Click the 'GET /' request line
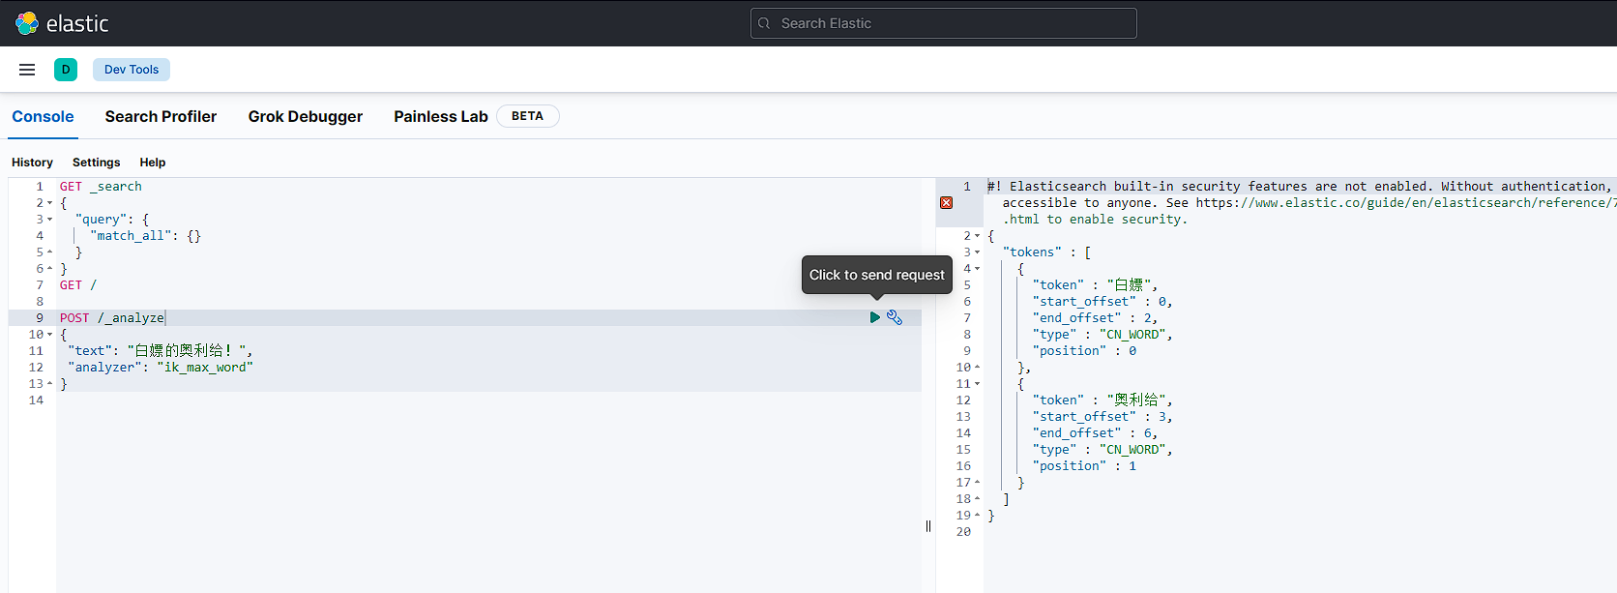 [78, 285]
